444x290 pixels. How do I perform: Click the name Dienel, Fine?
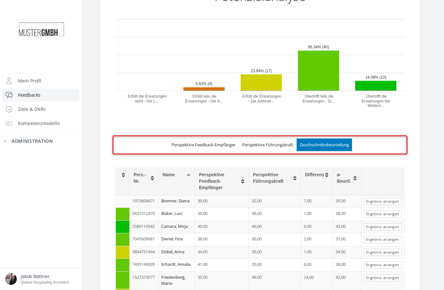point(172,239)
